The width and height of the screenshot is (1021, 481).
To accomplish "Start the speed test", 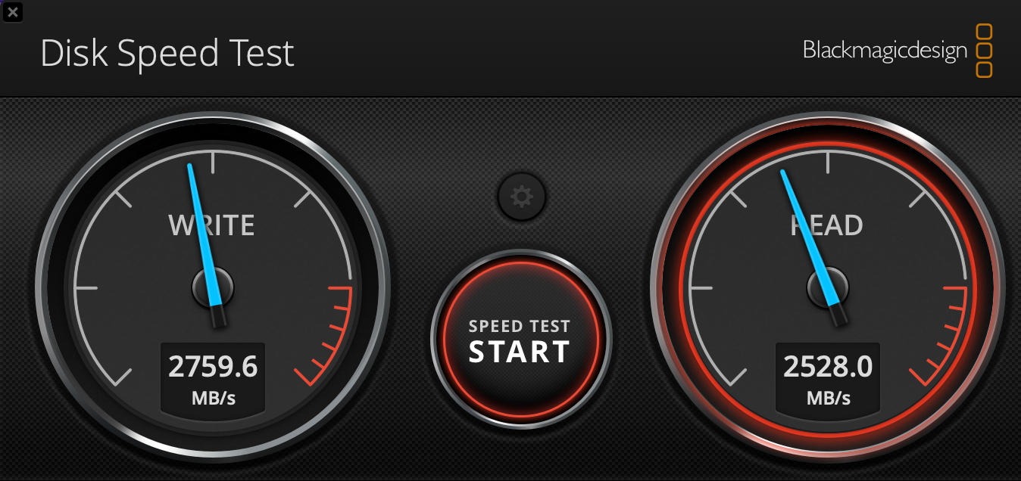I will (520, 340).
